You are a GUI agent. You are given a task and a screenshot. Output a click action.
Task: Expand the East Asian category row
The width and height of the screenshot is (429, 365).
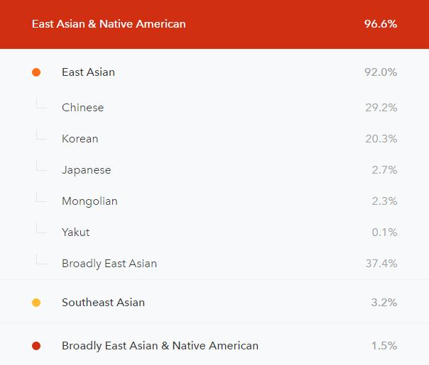[214, 72]
